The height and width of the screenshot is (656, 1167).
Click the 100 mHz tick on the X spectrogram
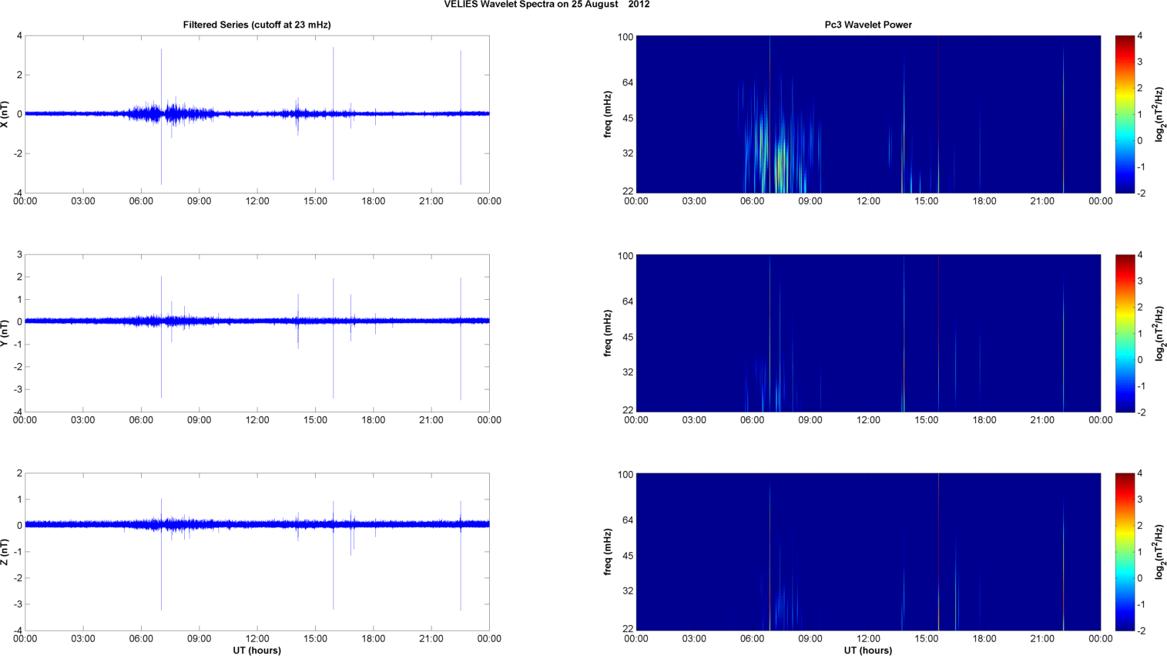(625, 37)
